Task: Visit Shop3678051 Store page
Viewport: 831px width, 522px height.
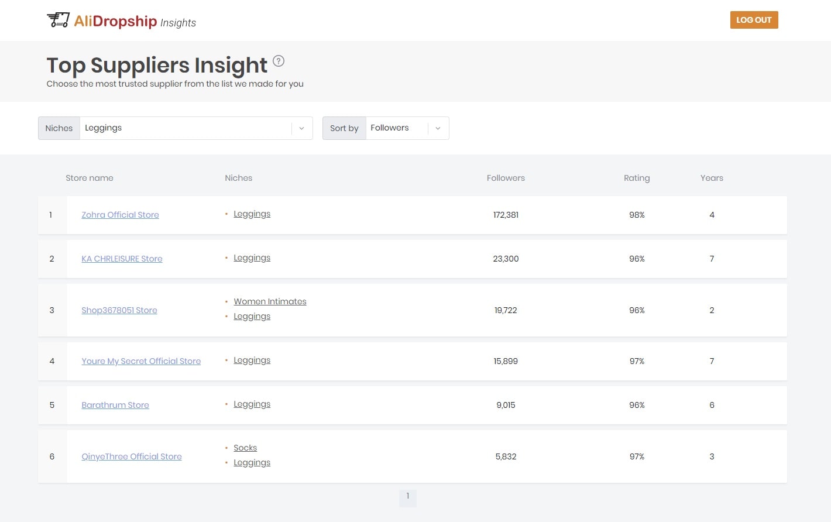Action: click(x=119, y=310)
